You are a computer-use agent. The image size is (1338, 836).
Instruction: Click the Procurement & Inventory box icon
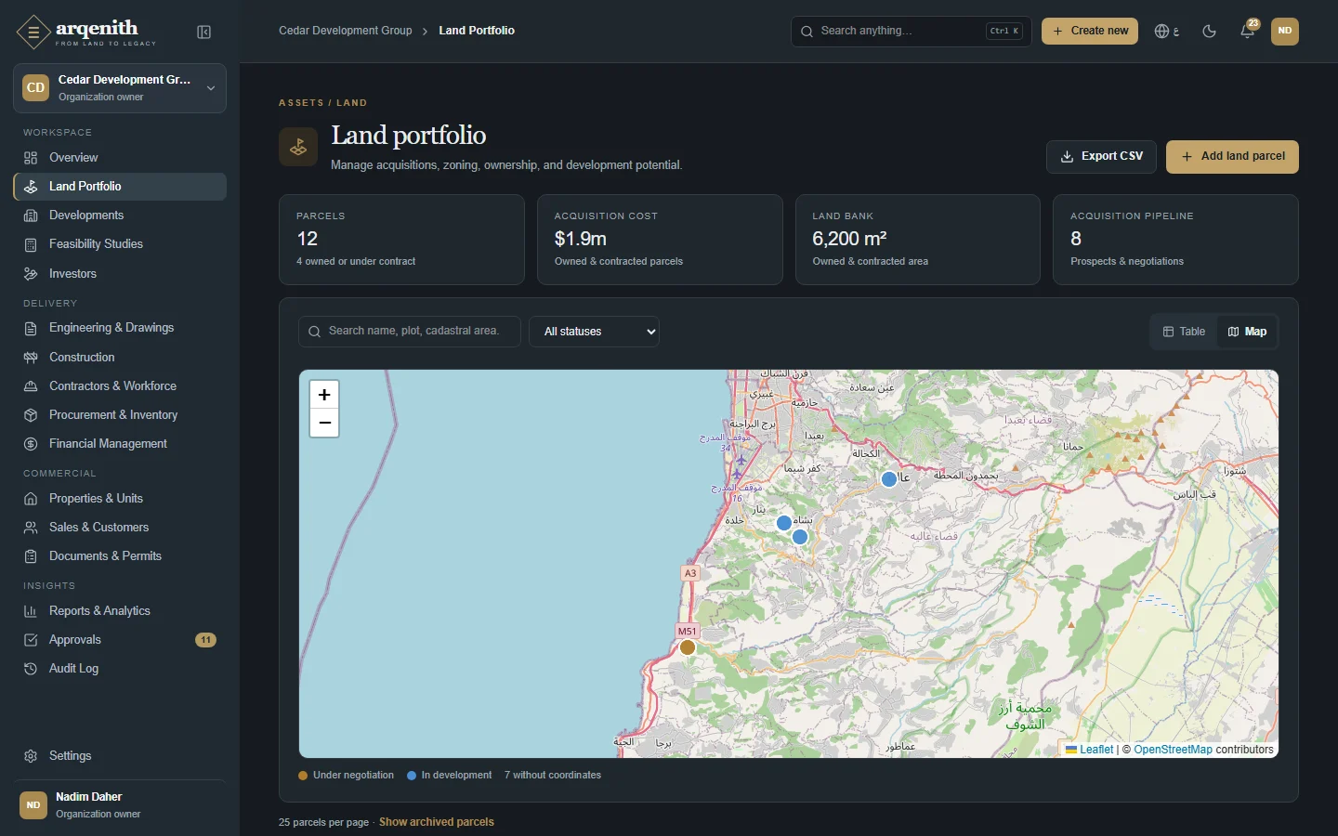31,415
